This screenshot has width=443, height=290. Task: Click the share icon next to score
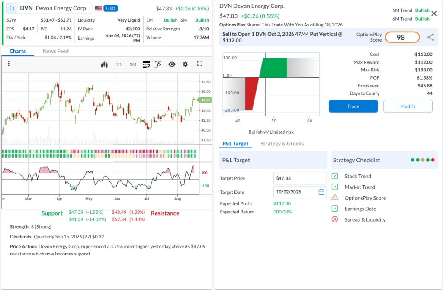[430, 37]
